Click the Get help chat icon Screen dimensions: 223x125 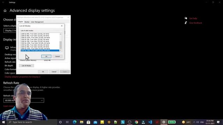186,18
